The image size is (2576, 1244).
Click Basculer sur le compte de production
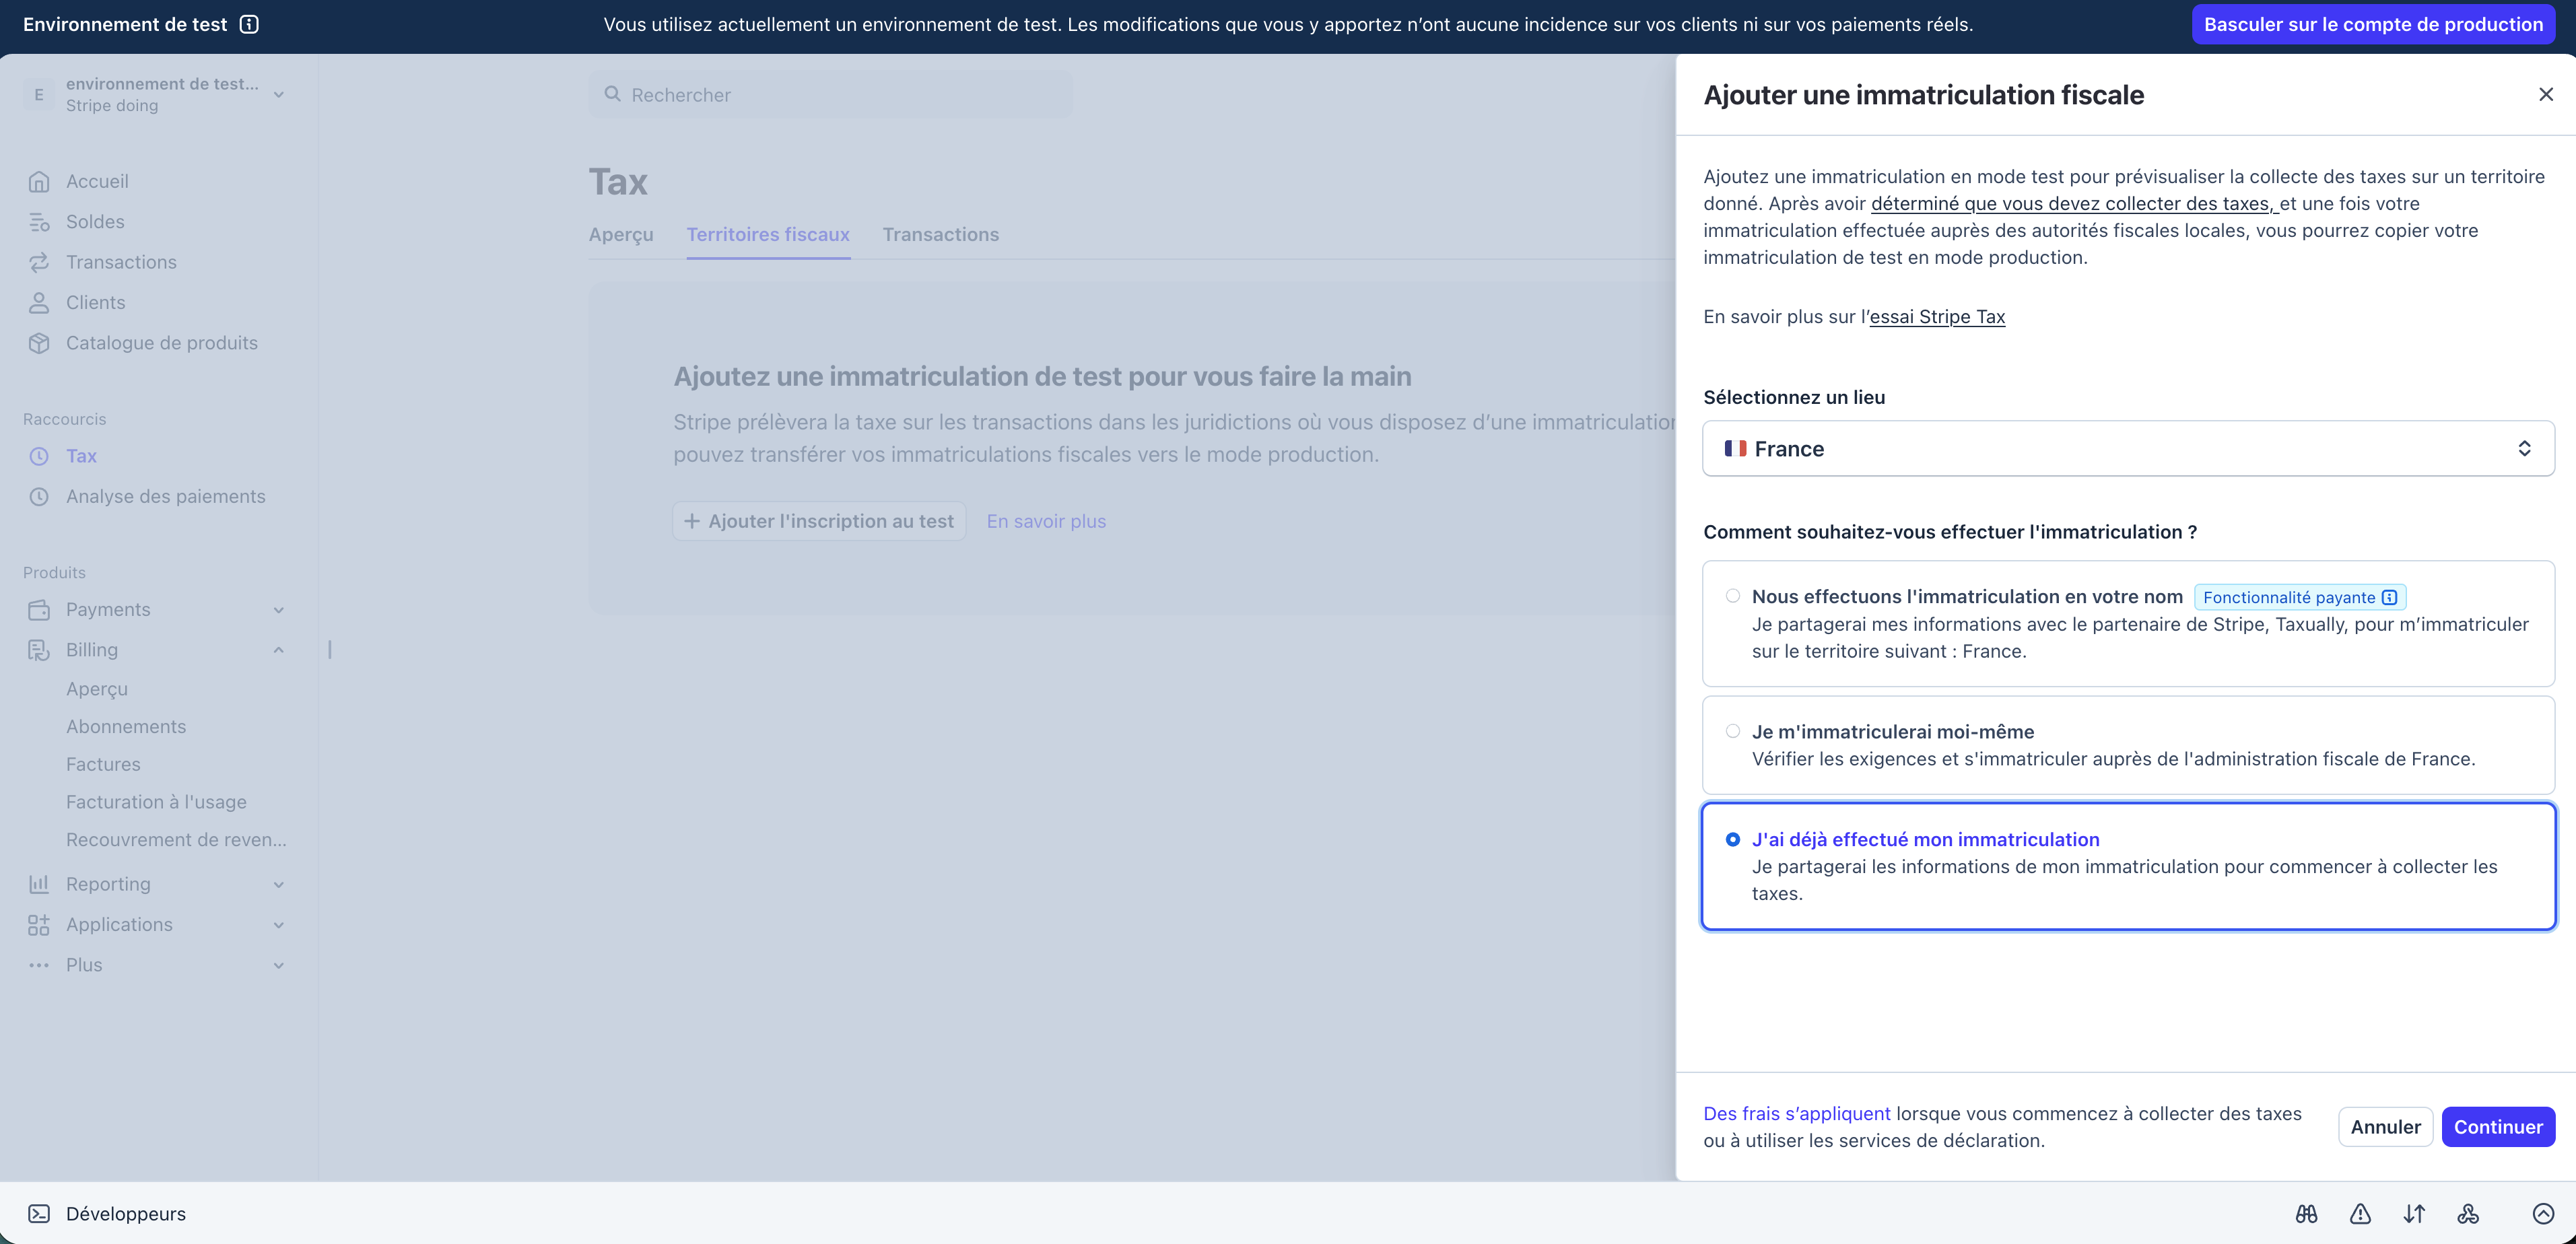click(2373, 24)
